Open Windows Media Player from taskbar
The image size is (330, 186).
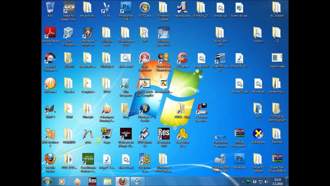(61, 182)
